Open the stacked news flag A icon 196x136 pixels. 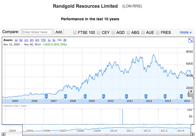(191, 92)
